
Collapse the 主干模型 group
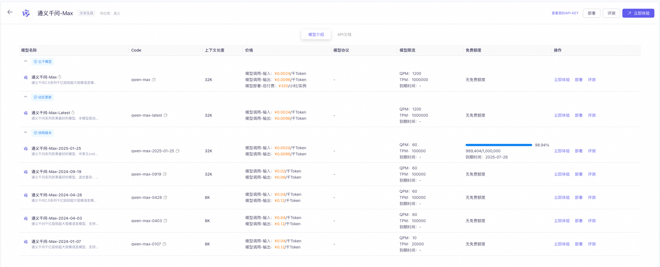tap(26, 61)
